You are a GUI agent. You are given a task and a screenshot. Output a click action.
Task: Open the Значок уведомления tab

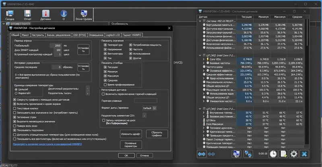[58, 35]
